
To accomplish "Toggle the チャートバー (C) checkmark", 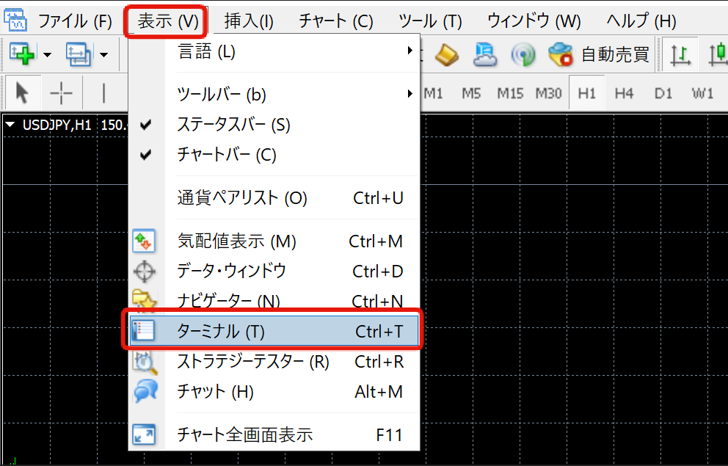I will (275, 154).
